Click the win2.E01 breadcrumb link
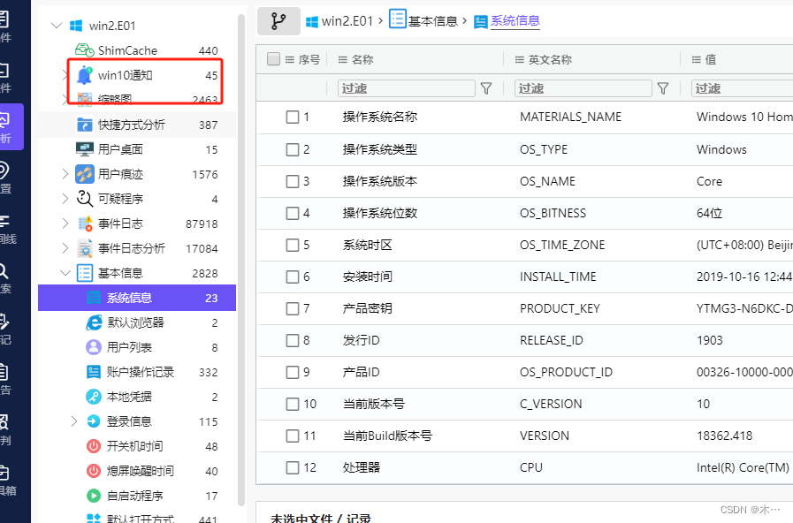Viewport: 793px width, 523px height. point(347,21)
